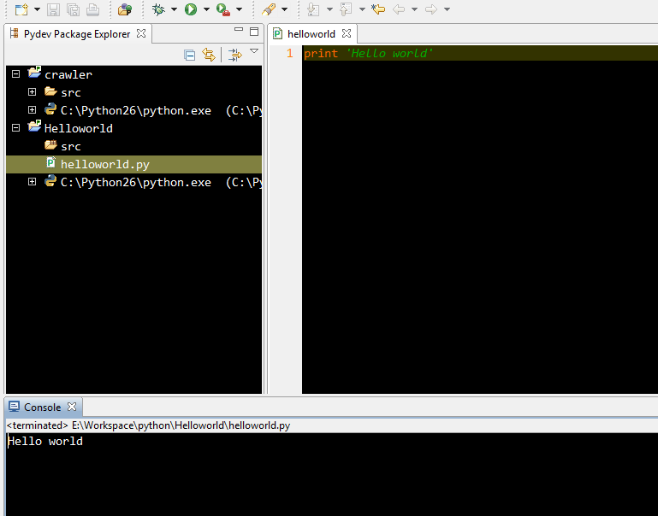
Task: Collapse the crawler project tree node
Action: point(15,74)
